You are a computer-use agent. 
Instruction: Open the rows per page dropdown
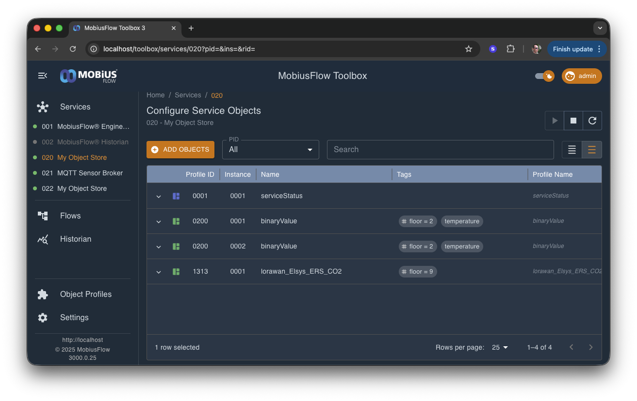pos(500,347)
